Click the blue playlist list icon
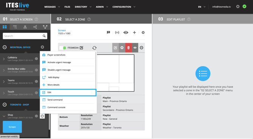 coord(203,73)
